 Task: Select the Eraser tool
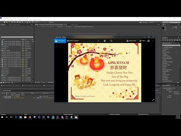pyautogui.click(x=30, y=22)
